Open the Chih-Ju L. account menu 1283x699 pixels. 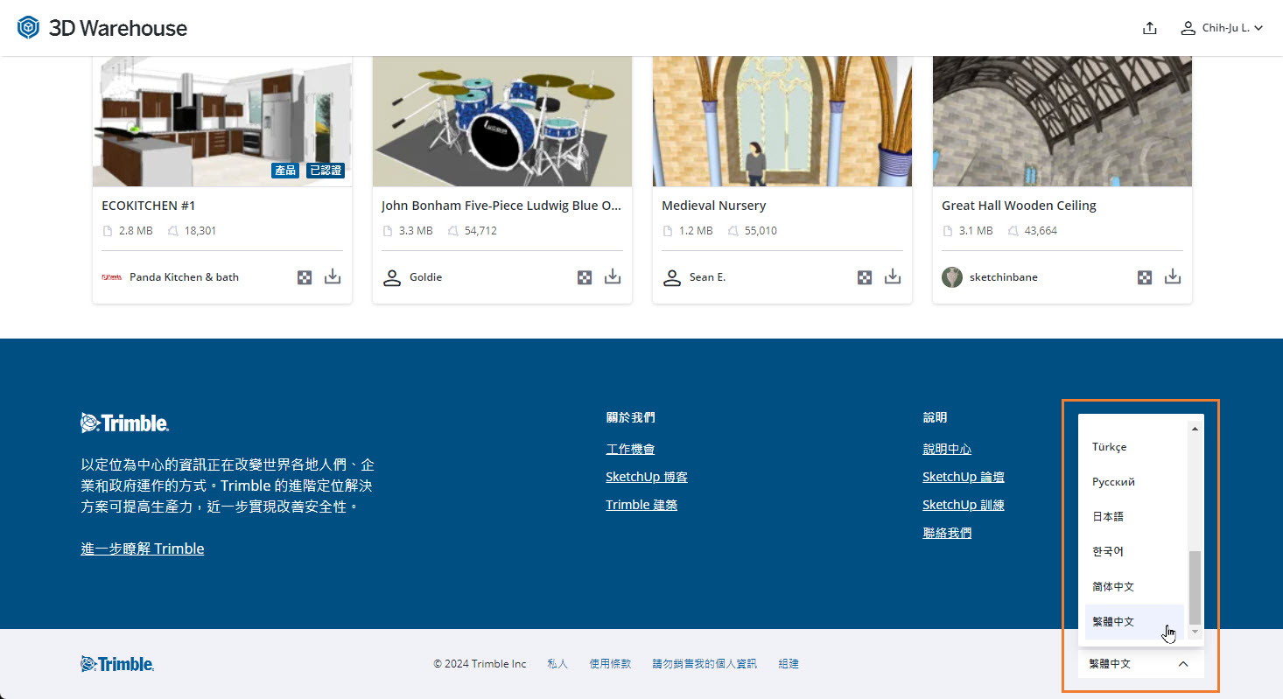point(1222,28)
